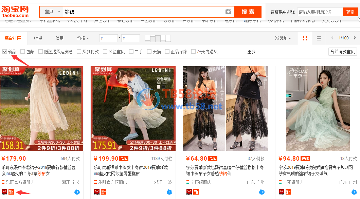The width and height of the screenshot is (360, 199).
Task: Click Wangwang chat icon on ¥179.90 item
Action: click(x=77, y=192)
